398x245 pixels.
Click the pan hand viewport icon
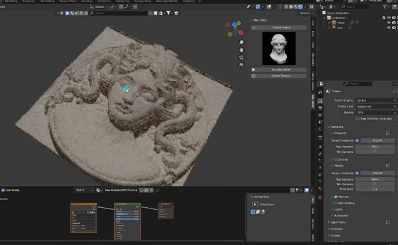tap(241, 50)
